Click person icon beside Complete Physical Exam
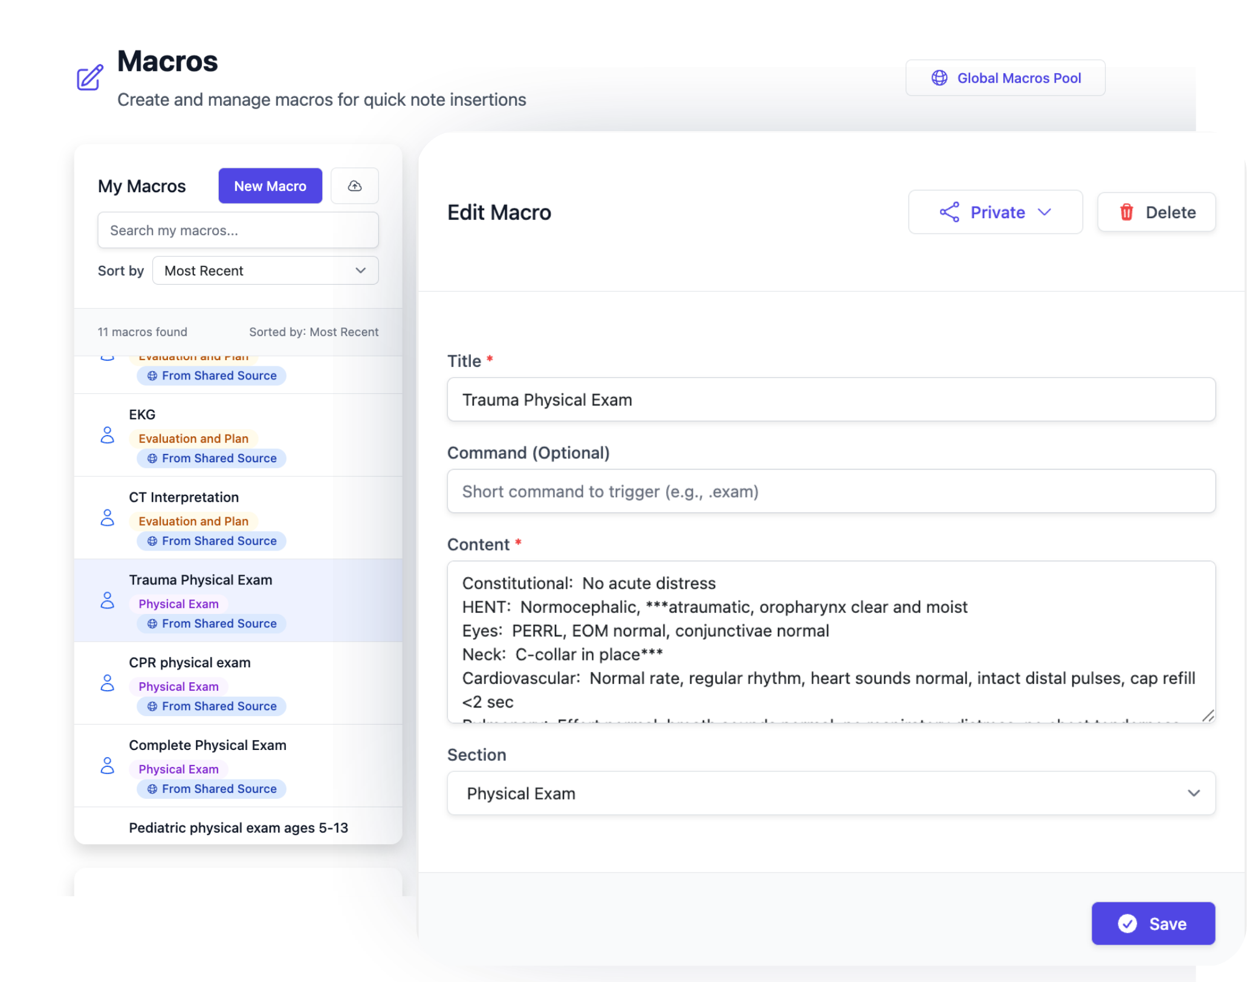This screenshot has width=1247, height=982. point(107,766)
